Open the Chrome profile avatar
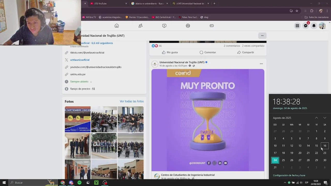 [321, 11]
